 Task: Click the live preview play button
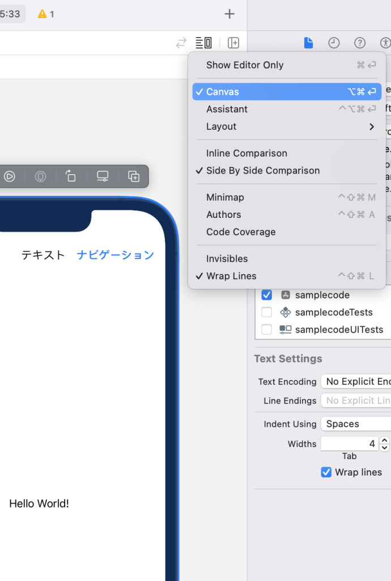point(10,176)
